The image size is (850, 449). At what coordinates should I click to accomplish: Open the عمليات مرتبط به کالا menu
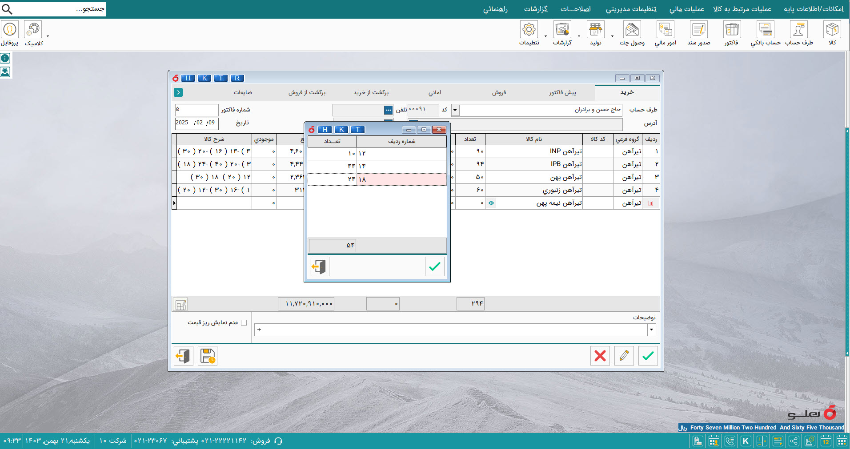pyautogui.click(x=742, y=9)
